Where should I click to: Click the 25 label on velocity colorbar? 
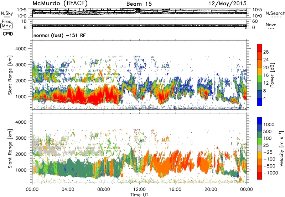[x=266, y=145]
